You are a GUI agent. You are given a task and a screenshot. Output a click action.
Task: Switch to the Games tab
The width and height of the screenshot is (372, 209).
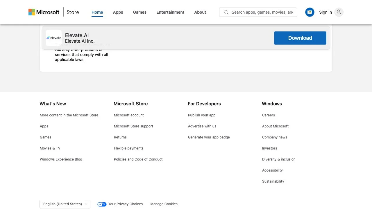coord(140,12)
